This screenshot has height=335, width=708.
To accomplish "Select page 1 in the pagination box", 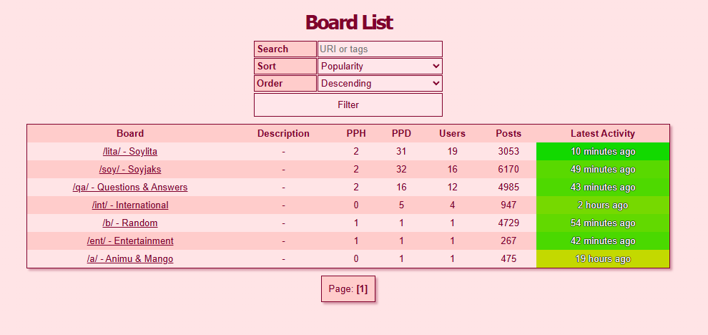I will [361, 289].
